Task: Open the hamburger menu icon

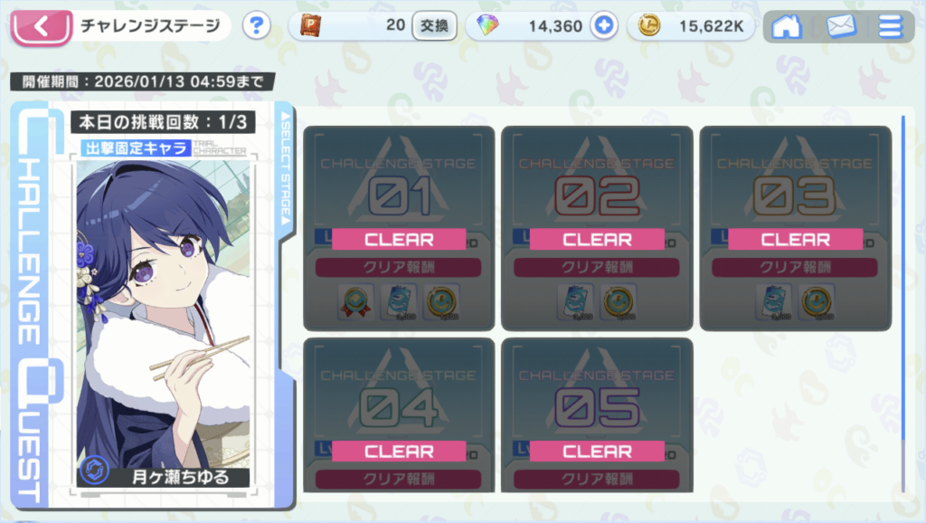Action: coord(891,26)
